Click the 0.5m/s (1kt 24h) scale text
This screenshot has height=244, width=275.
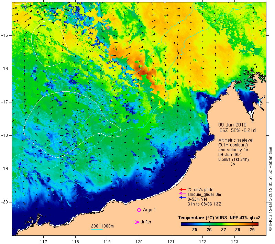(x=233, y=159)
